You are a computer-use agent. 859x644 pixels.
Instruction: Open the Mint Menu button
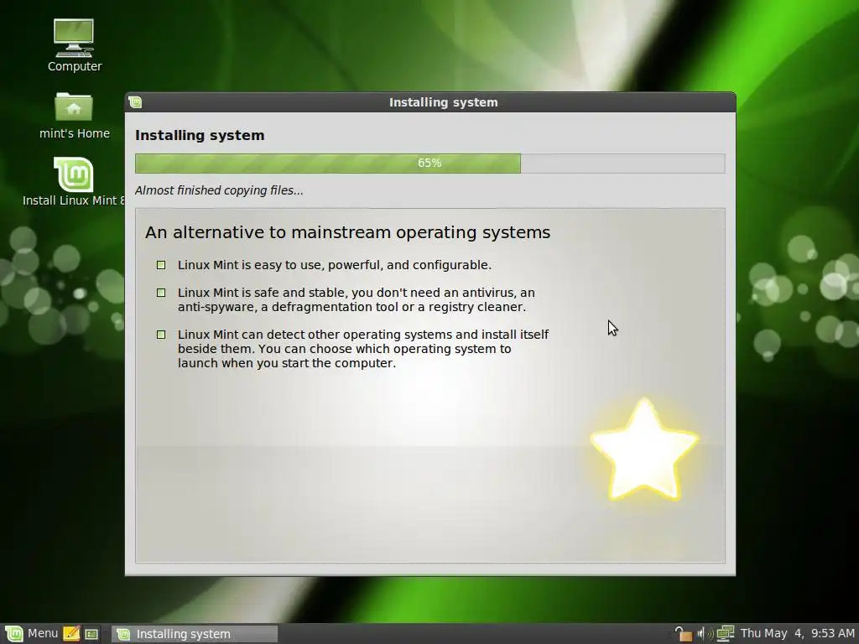coord(31,634)
